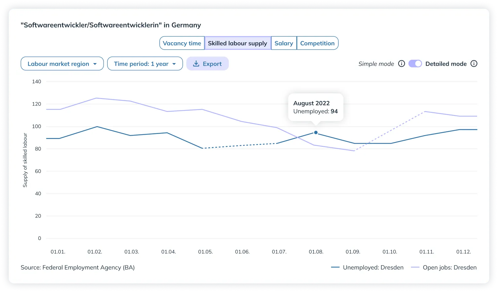Hide the Unemployed: Dresden series via legend
498x292 pixels.
[x=373, y=267]
